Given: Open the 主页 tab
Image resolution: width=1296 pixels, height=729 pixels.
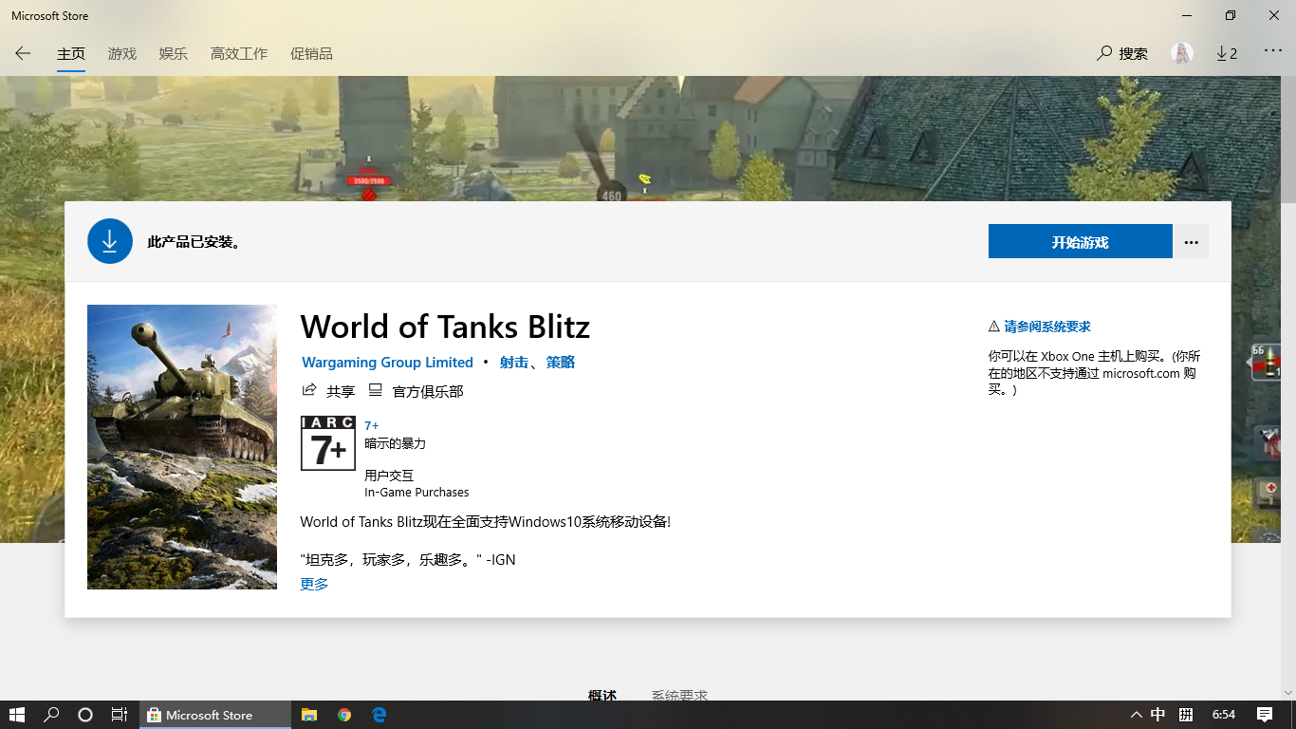Looking at the screenshot, I should (x=71, y=53).
